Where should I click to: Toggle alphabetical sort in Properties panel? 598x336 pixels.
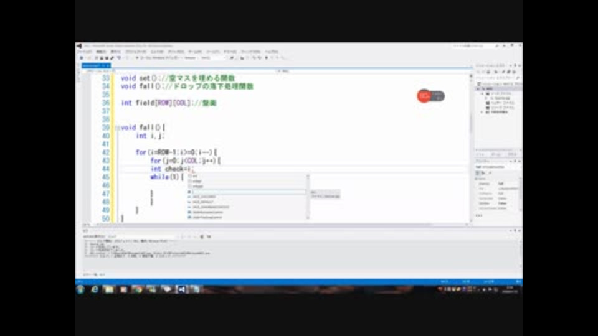point(483,173)
